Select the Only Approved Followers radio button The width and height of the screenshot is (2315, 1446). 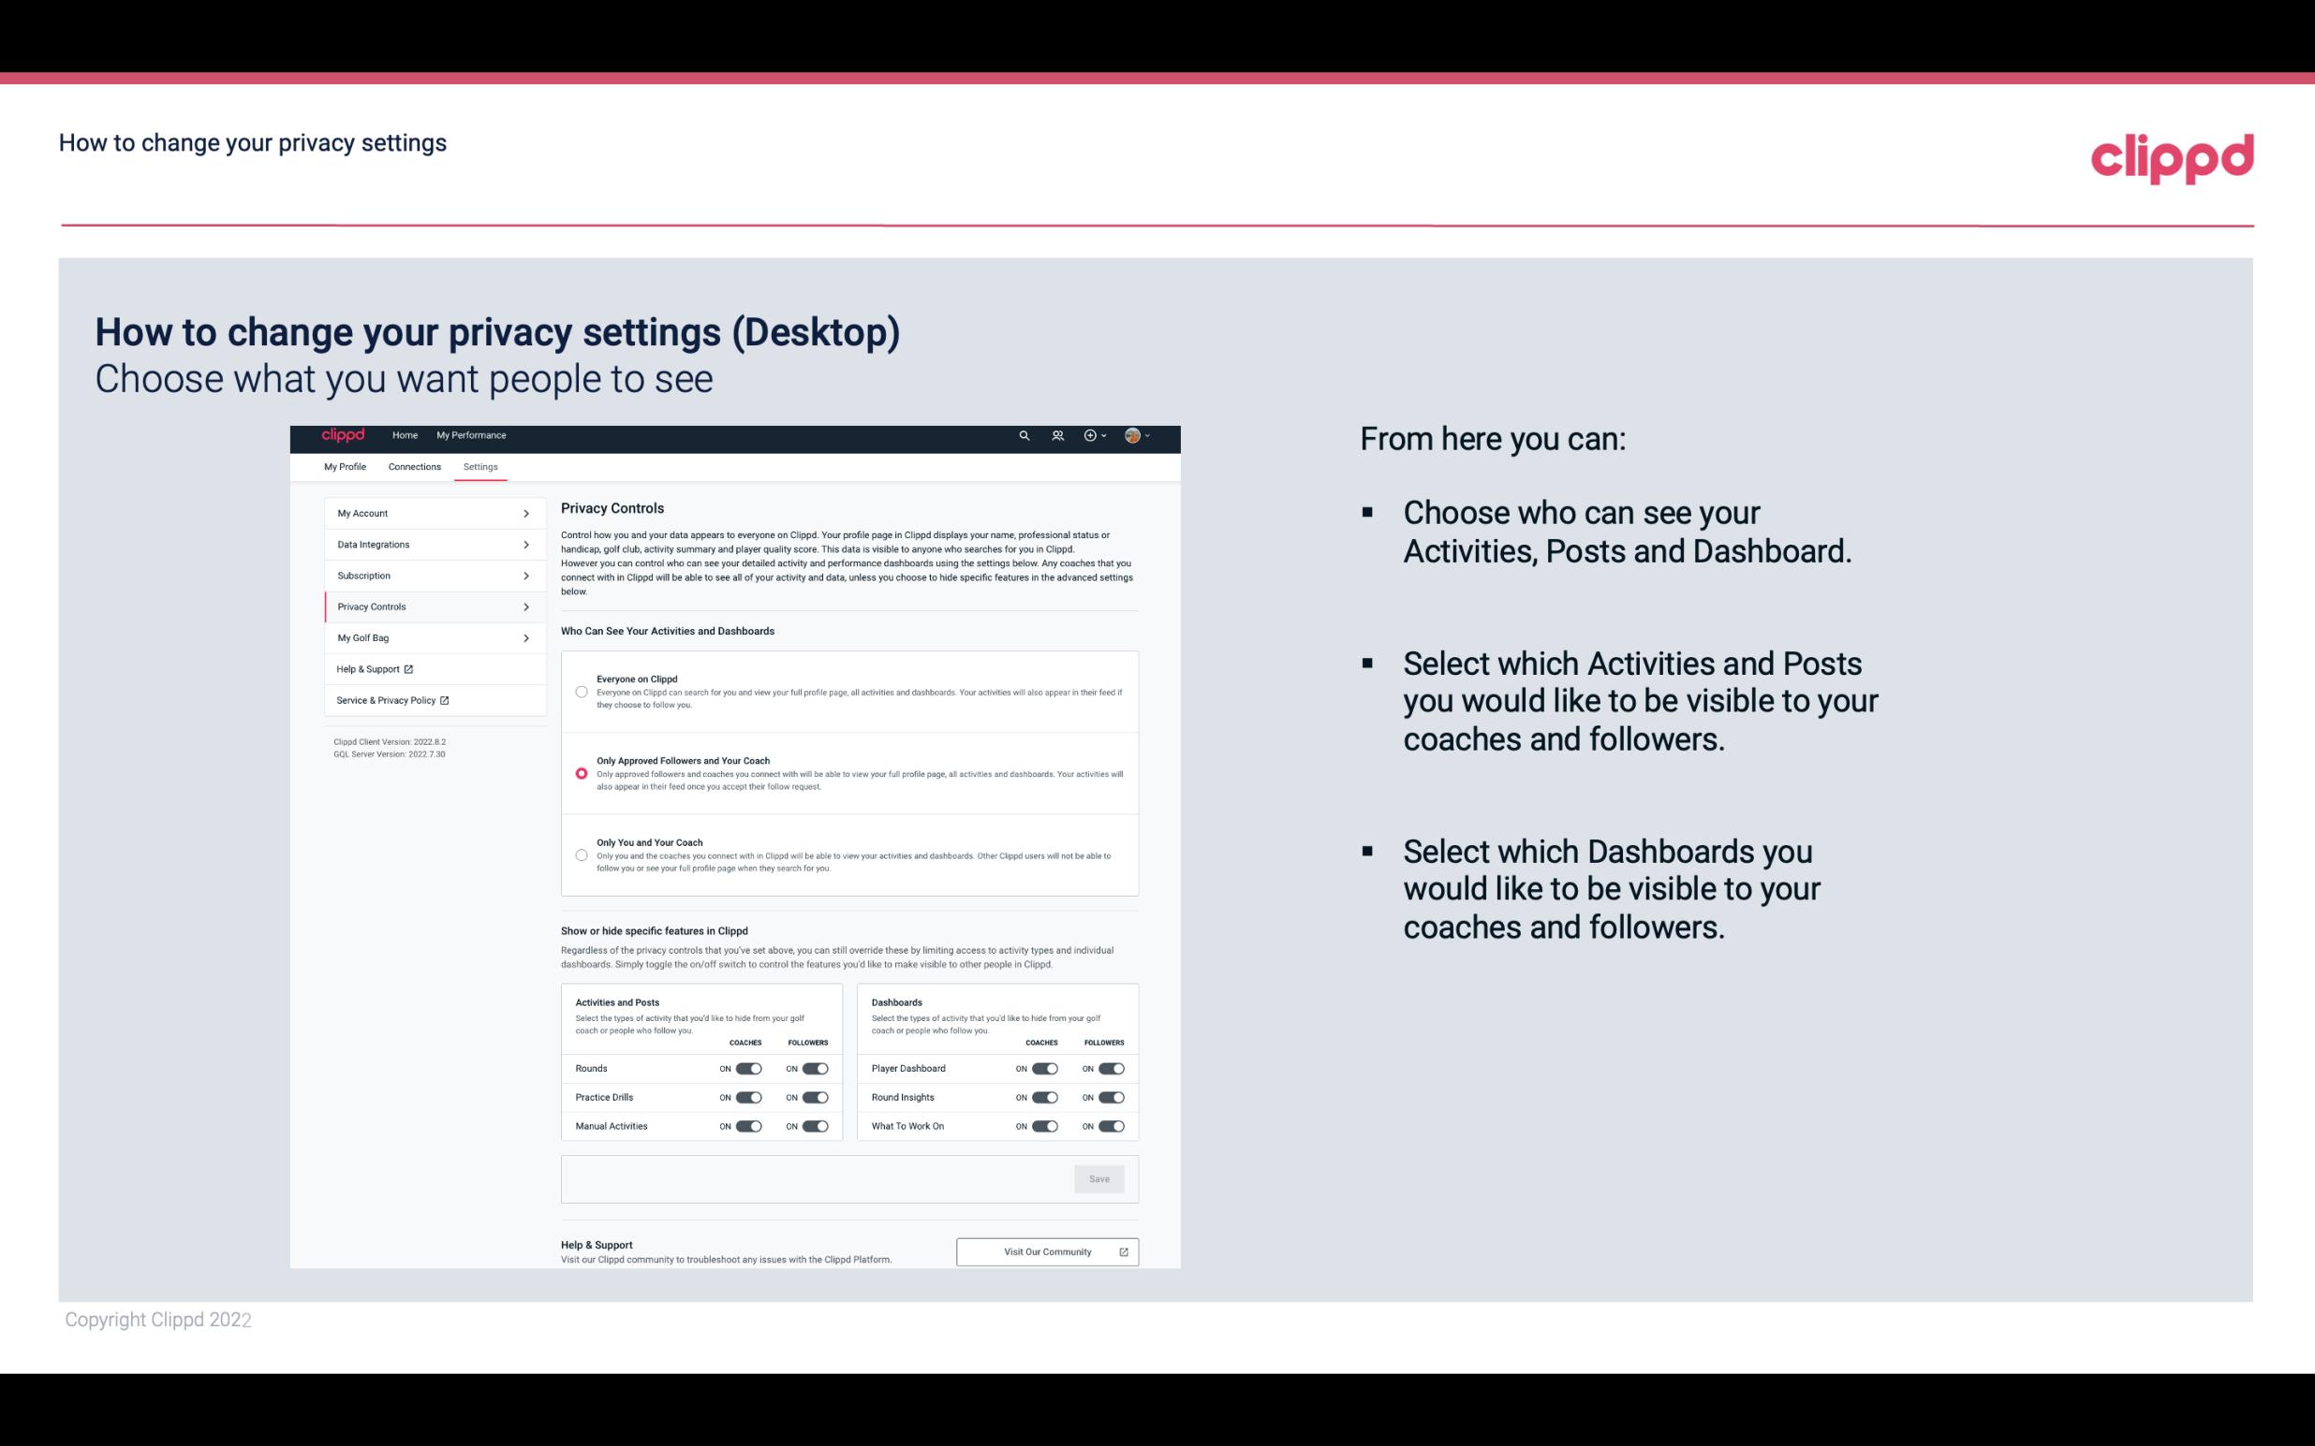(x=580, y=773)
